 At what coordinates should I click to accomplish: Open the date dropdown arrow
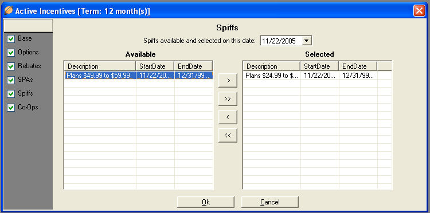pos(307,41)
